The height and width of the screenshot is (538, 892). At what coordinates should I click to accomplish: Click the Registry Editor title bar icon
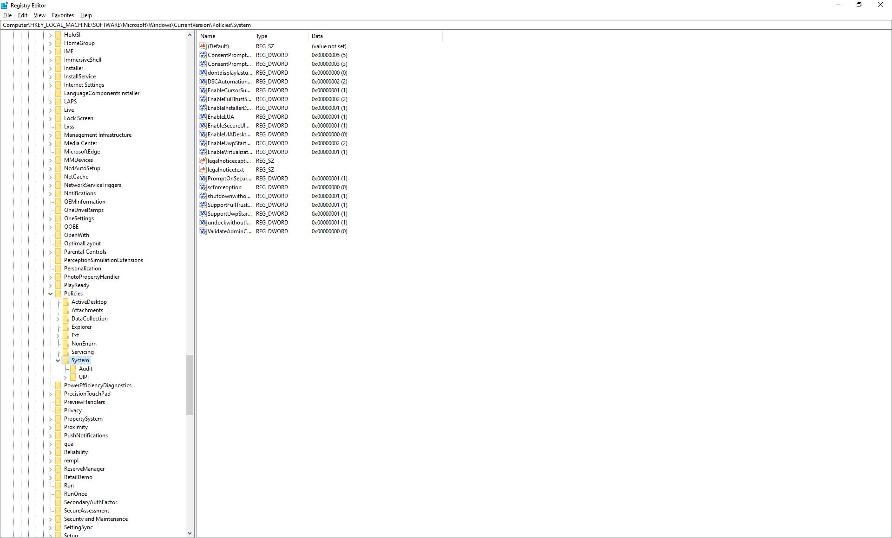pyautogui.click(x=4, y=5)
